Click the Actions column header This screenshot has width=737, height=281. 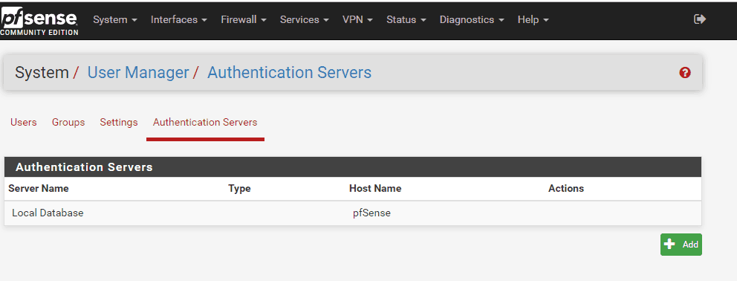click(x=566, y=188)
